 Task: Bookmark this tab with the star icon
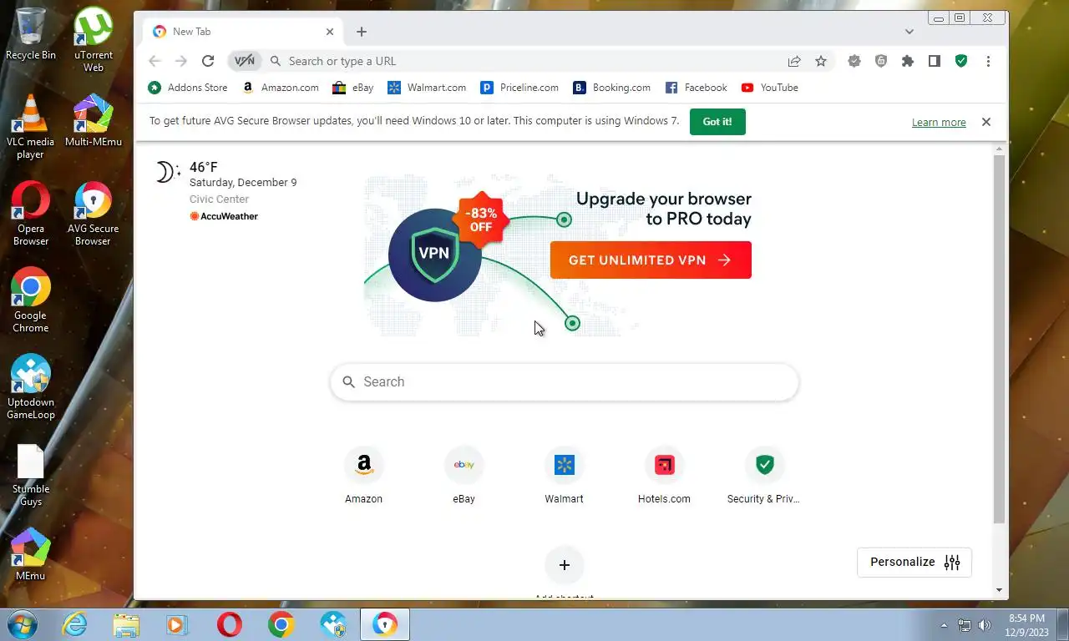point(821,61)
